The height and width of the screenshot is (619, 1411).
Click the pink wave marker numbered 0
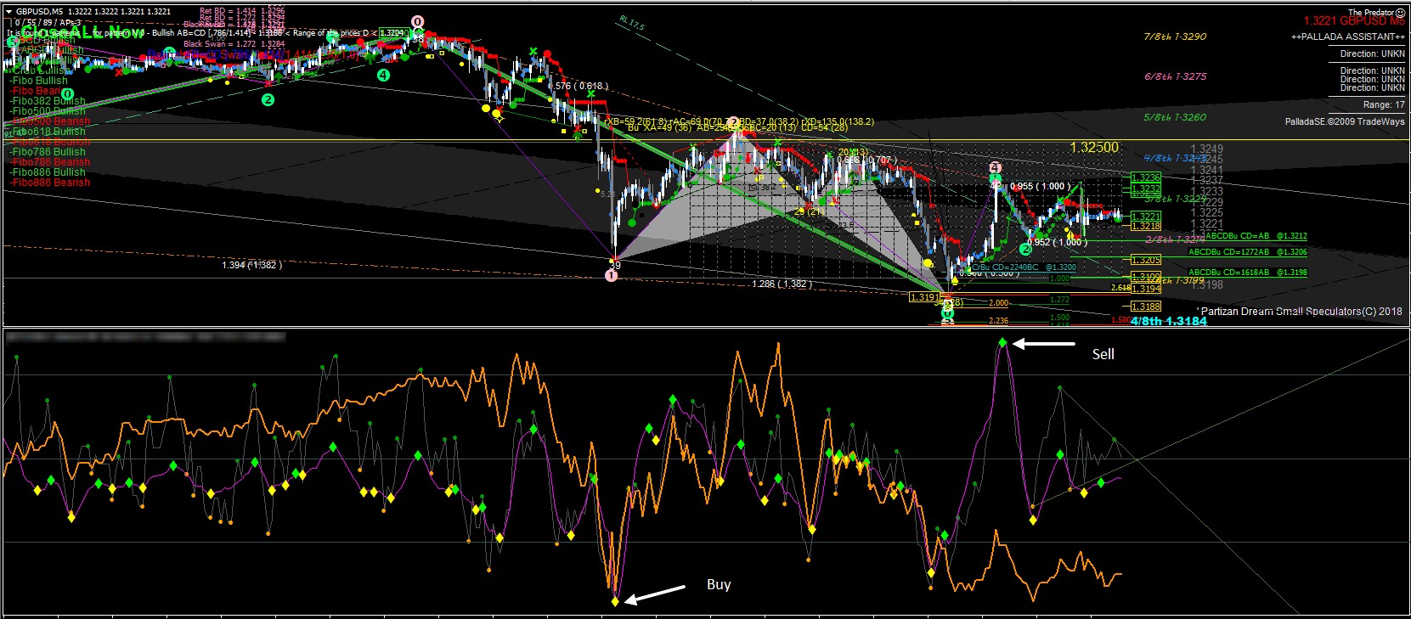click(x=418, y=22)
